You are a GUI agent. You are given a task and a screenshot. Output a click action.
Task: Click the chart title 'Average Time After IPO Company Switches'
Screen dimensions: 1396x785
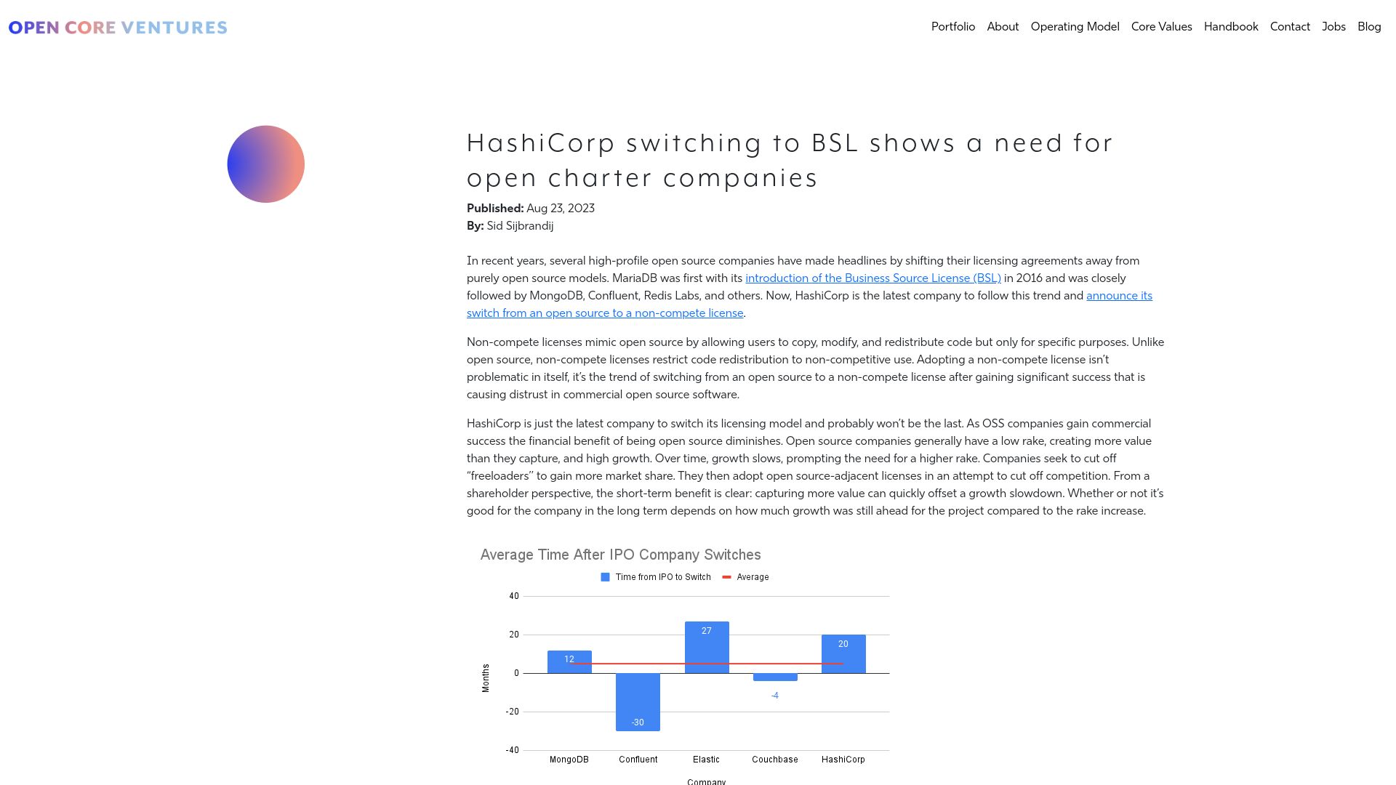coord(620,555)
